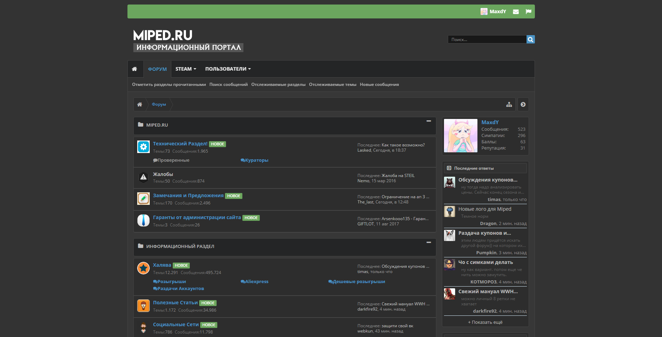Open the Замечания и Предложения forum
The height and width of the screenshot is (337, 662).
[188, 195]
